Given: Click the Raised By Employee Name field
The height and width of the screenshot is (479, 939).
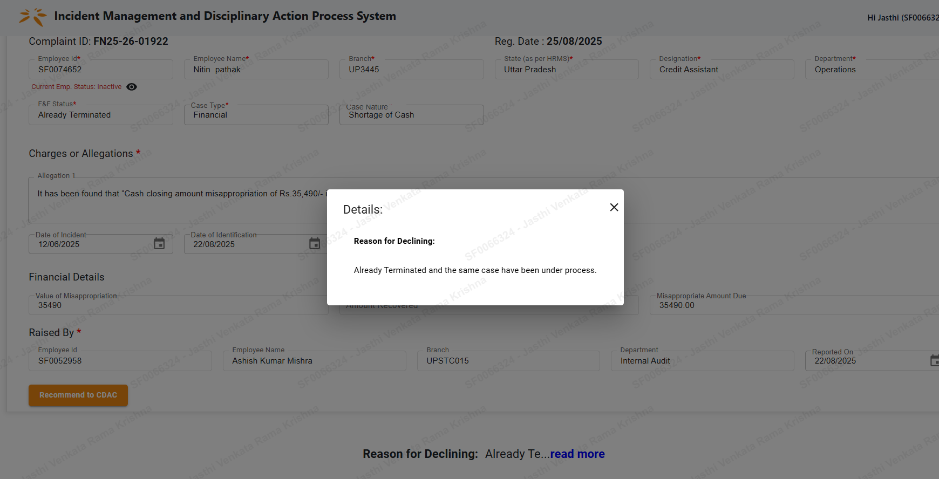Looking at the screenshot, I should (x=314, y=361).
